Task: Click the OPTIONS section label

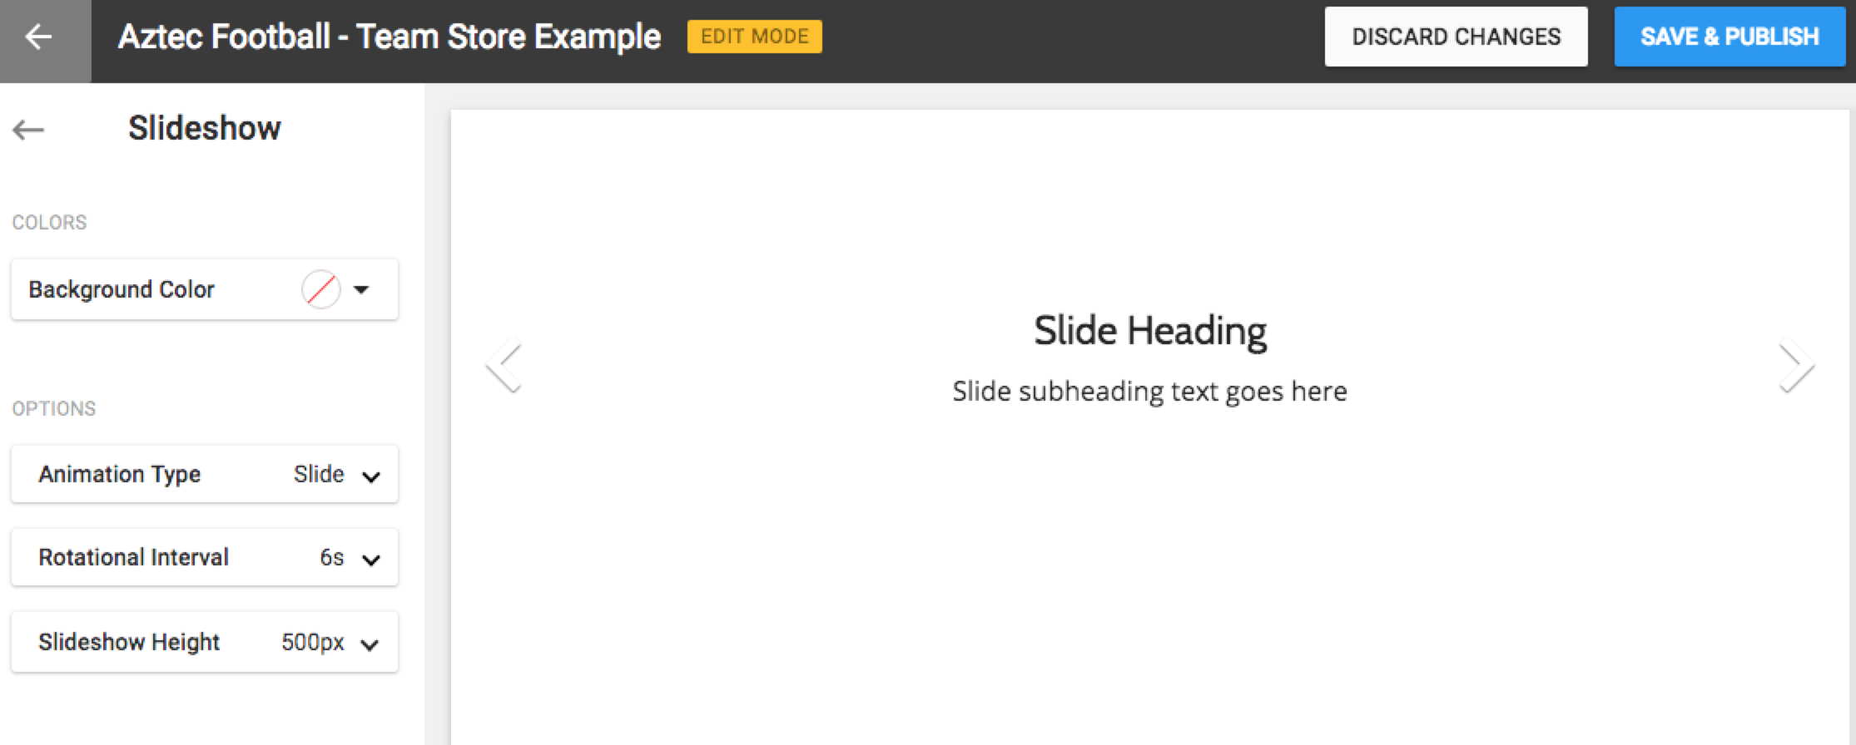Action: click(x=53, y=408)
